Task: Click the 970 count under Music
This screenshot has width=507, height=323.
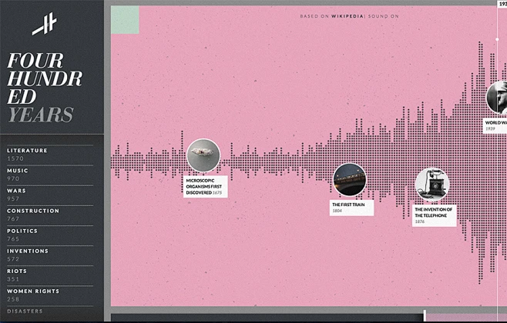Action: (13, 178)
